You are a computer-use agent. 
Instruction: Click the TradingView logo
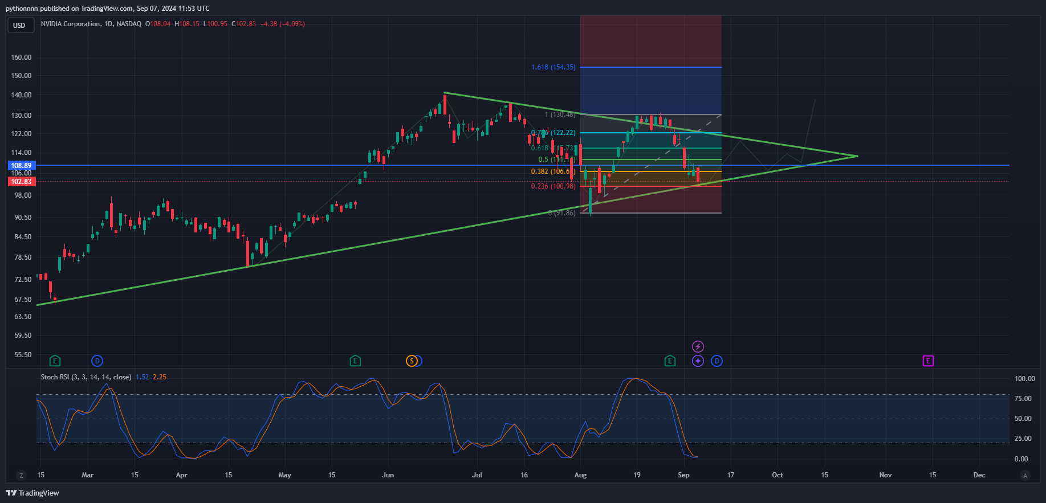(x=32, y=493)
